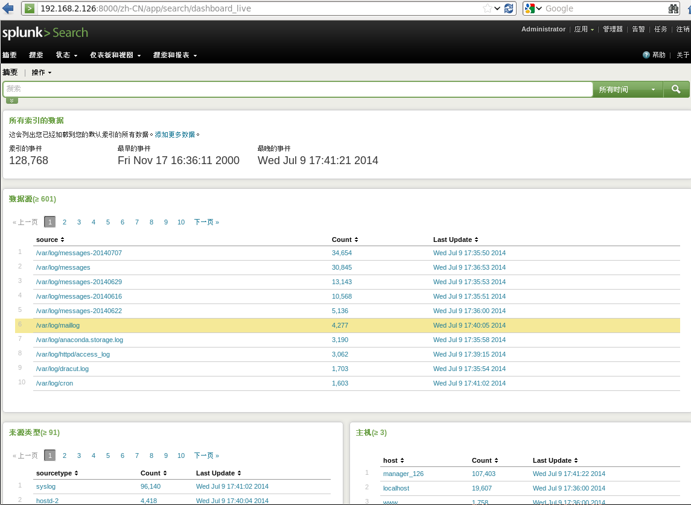Click the Google search box

click(x=605, y=8)
